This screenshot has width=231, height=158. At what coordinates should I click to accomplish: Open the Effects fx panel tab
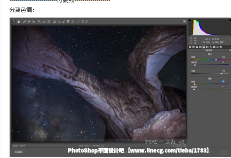pos(211,47)
